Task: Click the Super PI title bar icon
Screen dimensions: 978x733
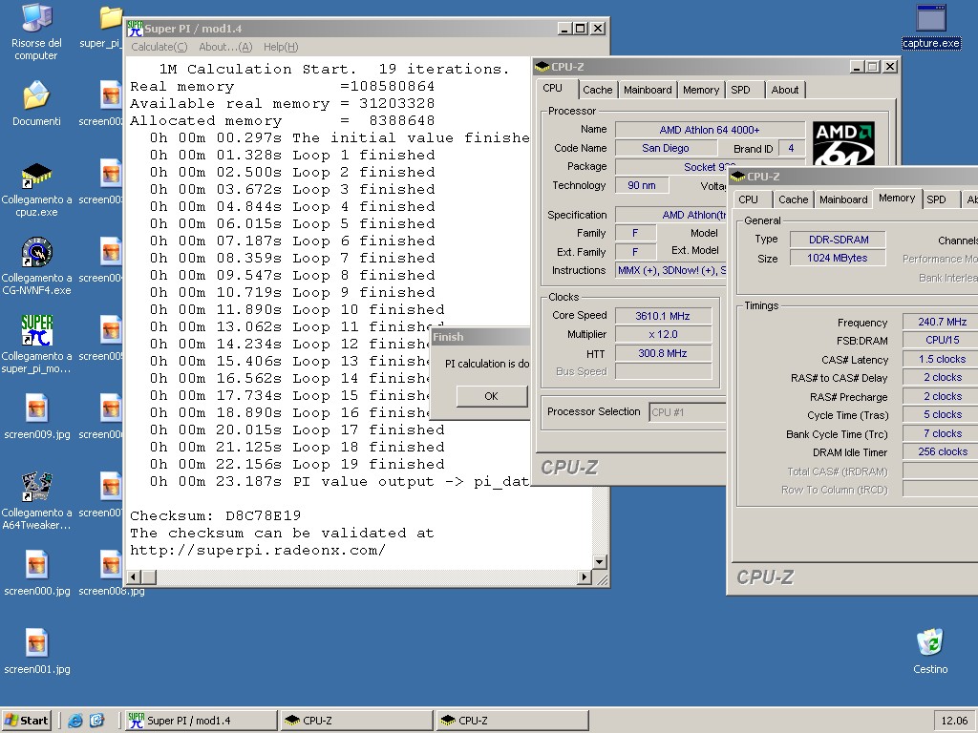Action: (x=135, y=28)
